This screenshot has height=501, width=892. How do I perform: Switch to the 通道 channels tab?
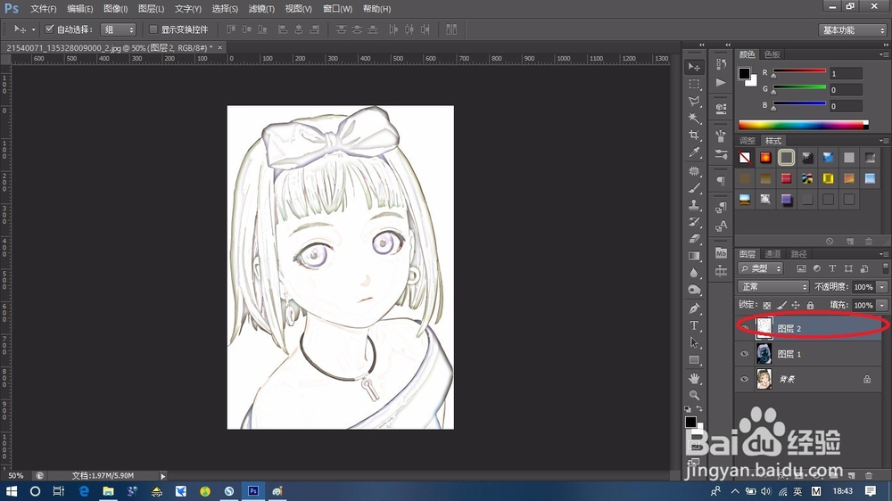click(x=772, y=254)
